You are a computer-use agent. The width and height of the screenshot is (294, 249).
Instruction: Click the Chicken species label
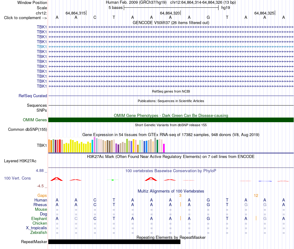[40, 223]
